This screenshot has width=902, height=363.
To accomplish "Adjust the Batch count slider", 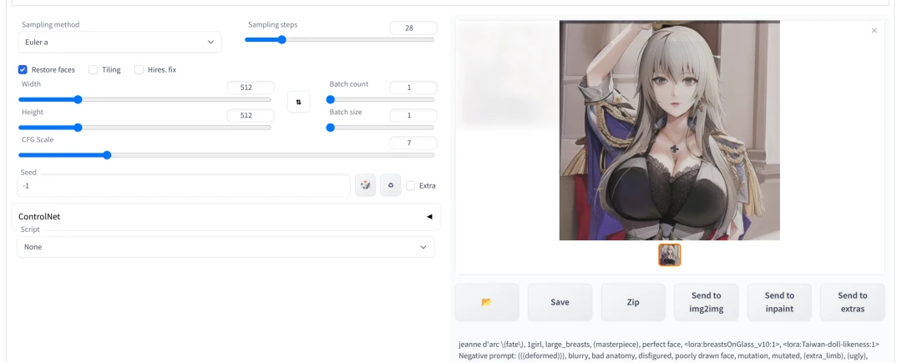I will pyautogui.click(x=380, y=99).
